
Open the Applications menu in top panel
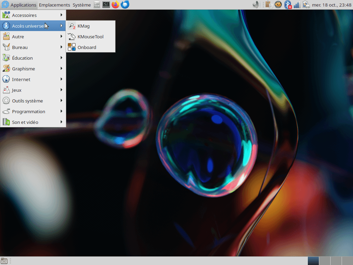point(19,5)
